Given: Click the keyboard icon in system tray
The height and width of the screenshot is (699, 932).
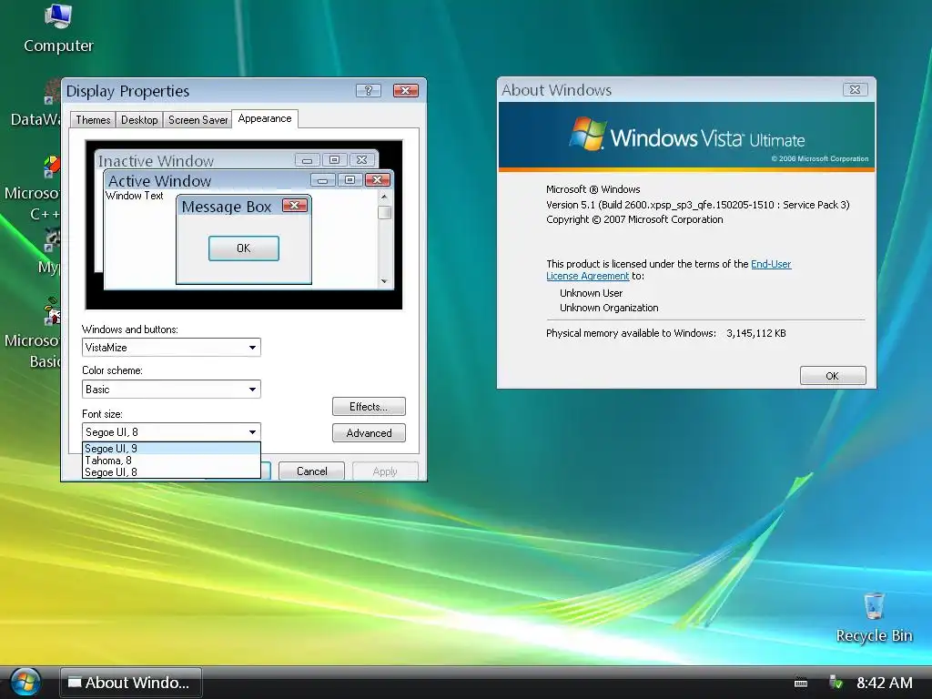Looking at the screenshot, I should point(801,683).
